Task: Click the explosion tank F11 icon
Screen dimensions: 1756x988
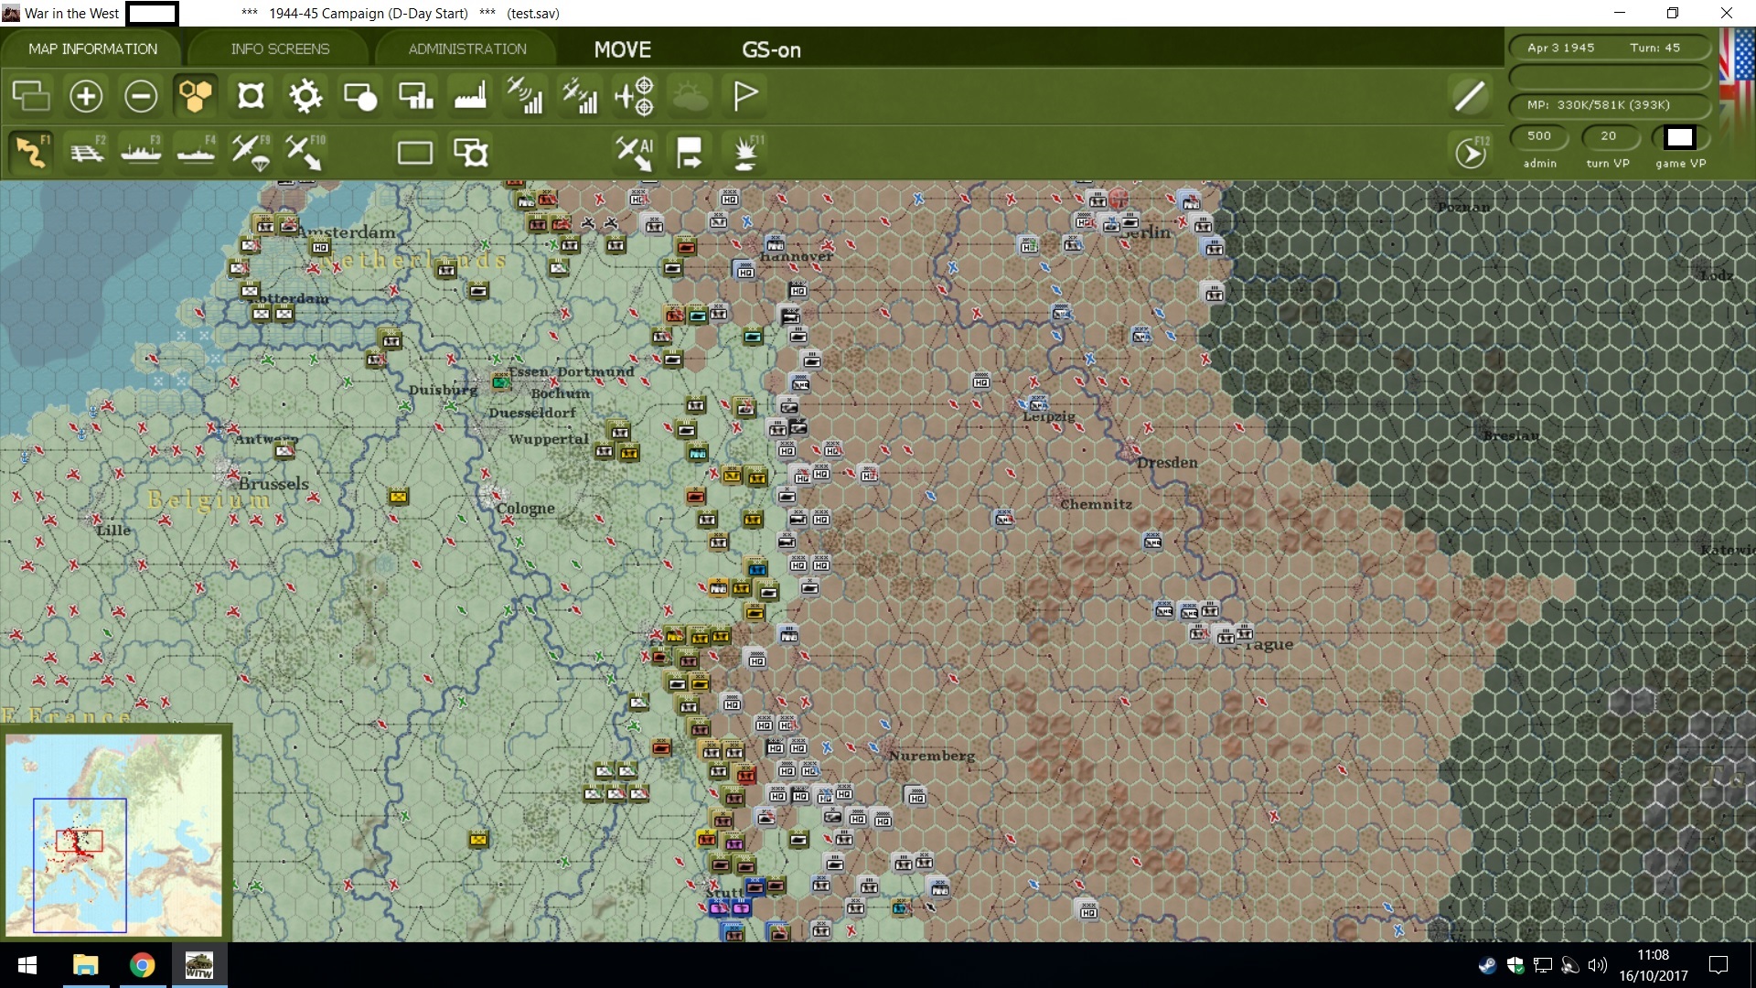Action: tap(746, 152)
